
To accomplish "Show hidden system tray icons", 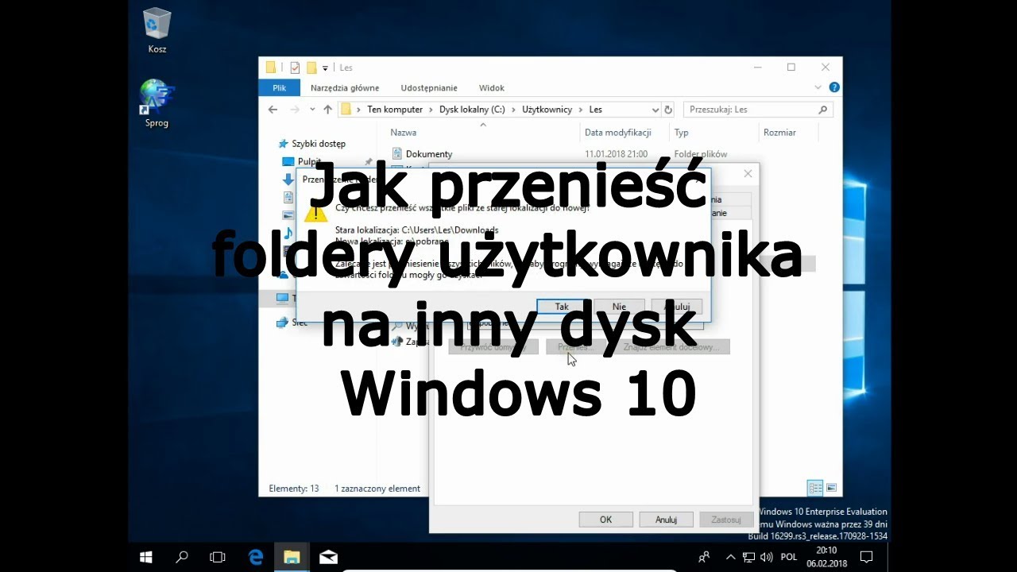I will (731, 558).
